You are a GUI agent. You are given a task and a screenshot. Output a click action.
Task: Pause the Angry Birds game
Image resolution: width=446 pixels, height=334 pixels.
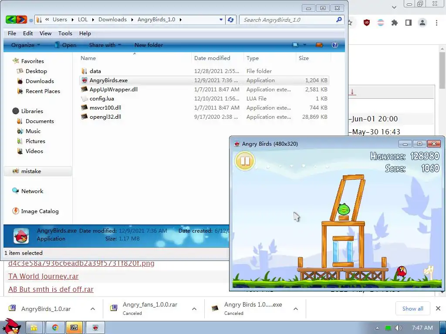[245, 161]
